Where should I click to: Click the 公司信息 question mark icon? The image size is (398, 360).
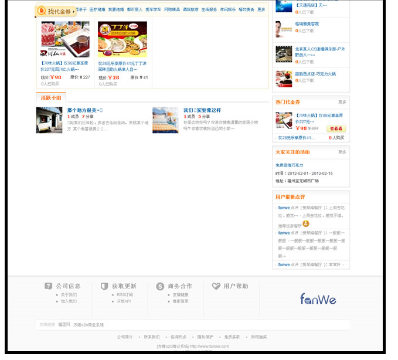[x=48, y=286]
